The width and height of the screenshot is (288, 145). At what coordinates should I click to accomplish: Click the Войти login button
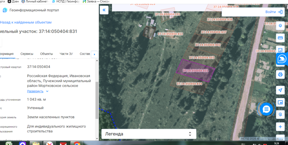click(x=270, y=12)
